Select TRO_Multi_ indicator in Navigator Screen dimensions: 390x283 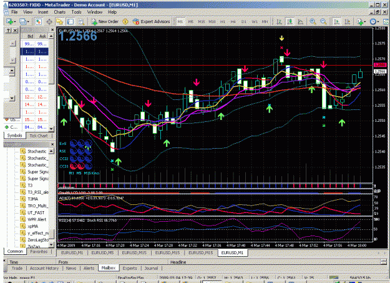[x=38, y=206]
